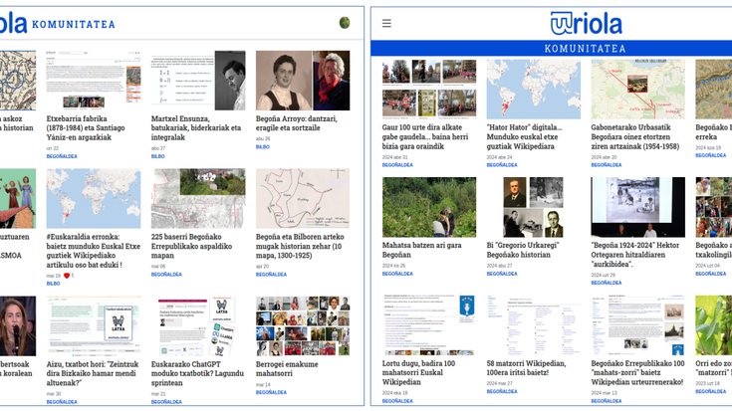Open 'Gabonetarako Urbasatik Begoñara' article title
The height and width of the screenshot is (411, 732).
[635, 137]
